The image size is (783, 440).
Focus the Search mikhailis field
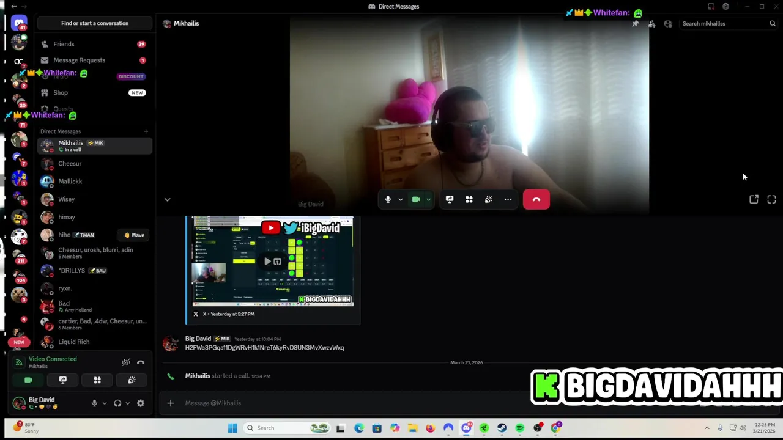pyautogui.click(x=728, y=23)
